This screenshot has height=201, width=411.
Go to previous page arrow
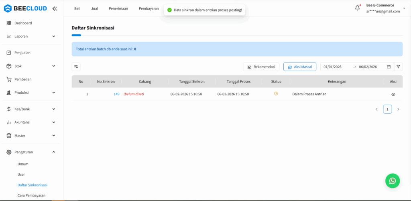tap(376, 109)
